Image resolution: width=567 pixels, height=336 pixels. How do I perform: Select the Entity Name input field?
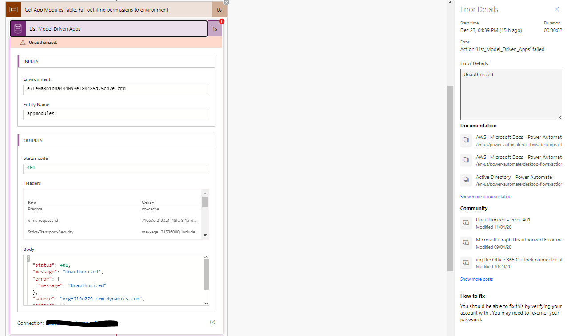point(116,115)
